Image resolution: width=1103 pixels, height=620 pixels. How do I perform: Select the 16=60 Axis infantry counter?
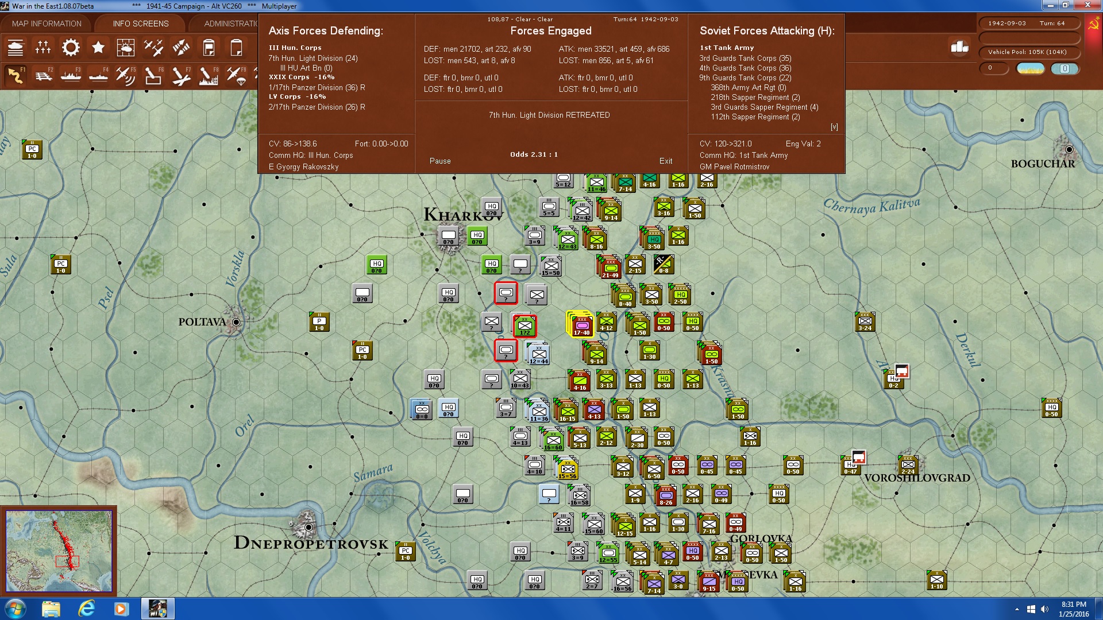[553, 440]
